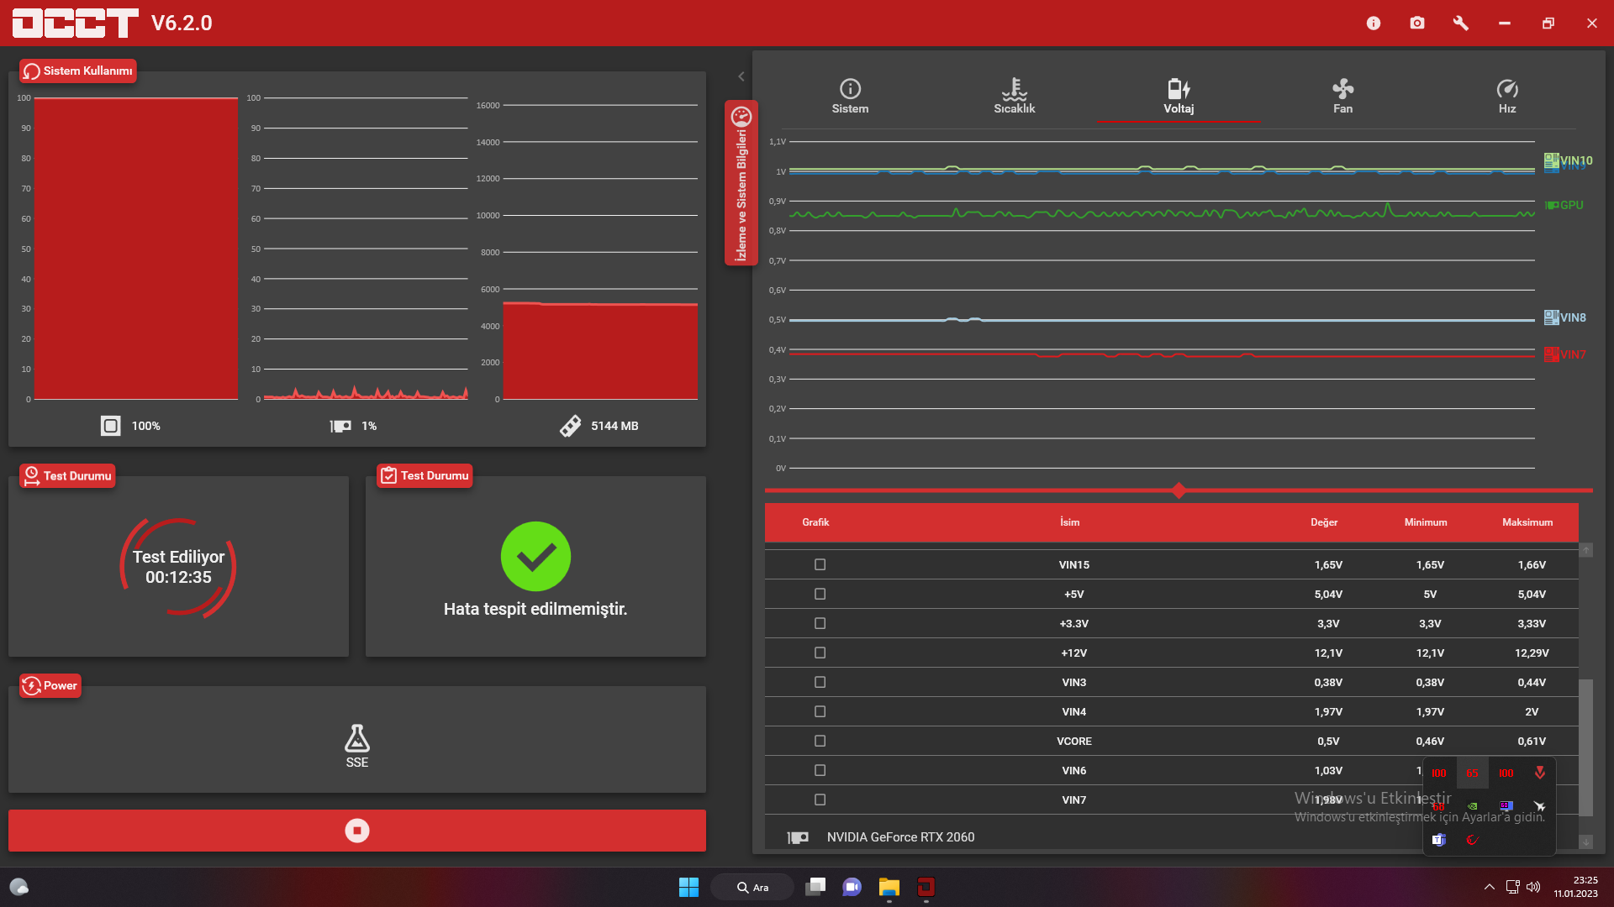Toggle the VCORE graph checkbox
The width and height of the screenshot is (1614, 907).
point(820,741)
